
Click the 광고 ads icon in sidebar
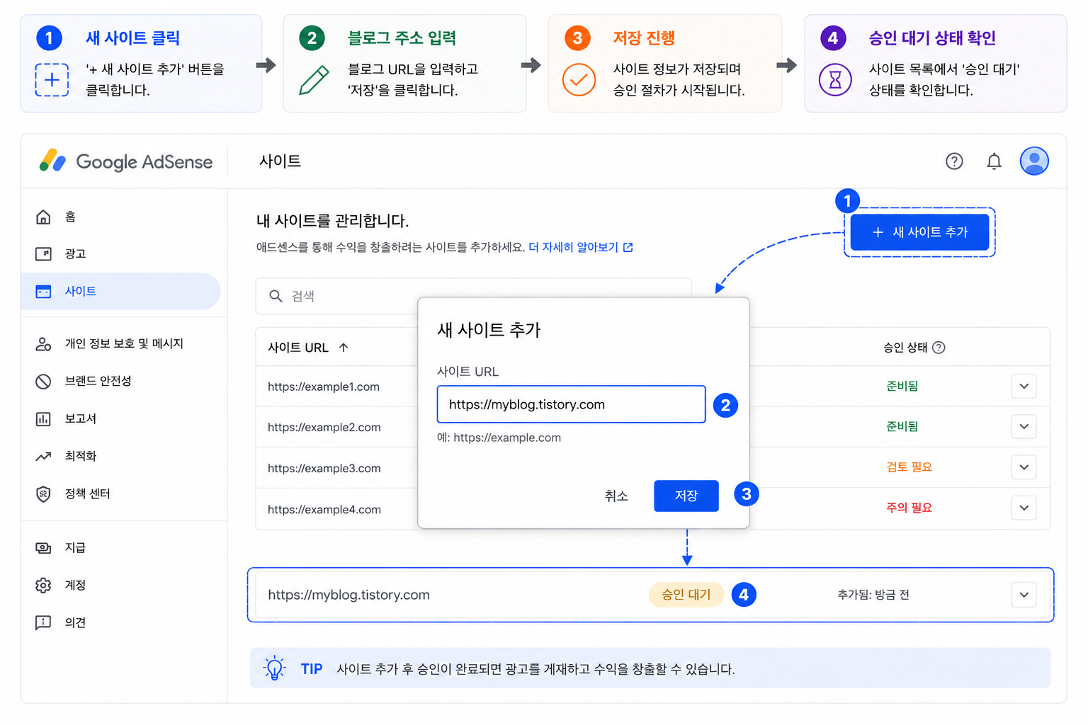43,253
